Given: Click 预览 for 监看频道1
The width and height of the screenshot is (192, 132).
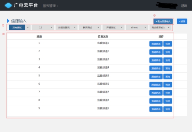Looking at the screenshot, I should (x=168, y=44).
